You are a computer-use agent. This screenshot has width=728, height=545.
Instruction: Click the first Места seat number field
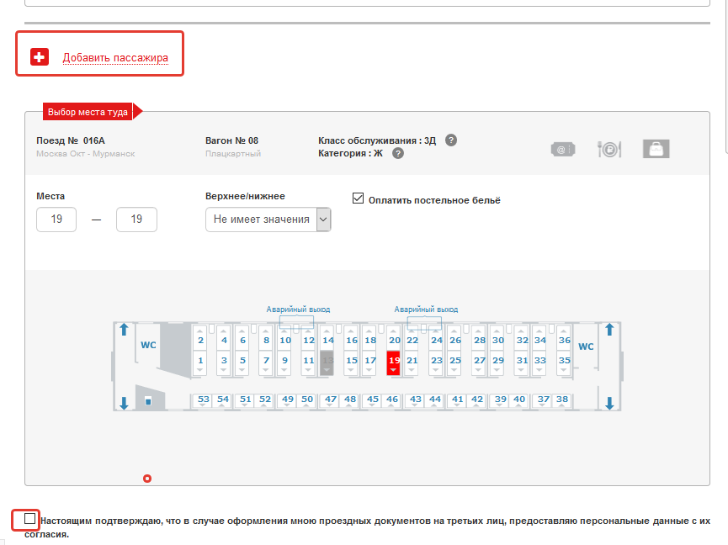(56, 220)
